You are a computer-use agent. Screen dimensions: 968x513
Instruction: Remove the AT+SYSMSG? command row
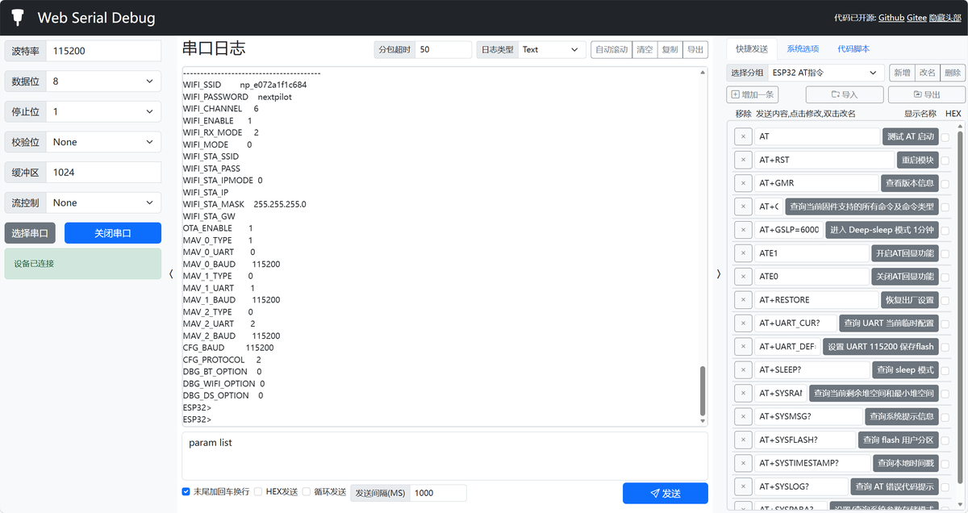[x=743, y=416]
